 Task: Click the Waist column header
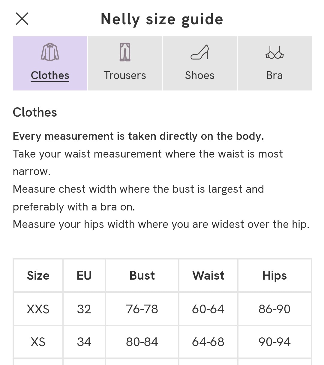(x=208, y=275)
